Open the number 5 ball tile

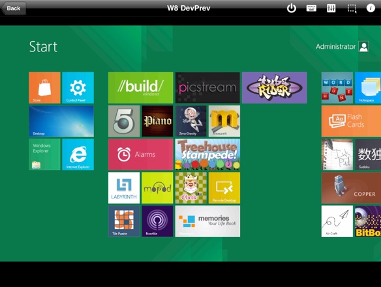124,121
